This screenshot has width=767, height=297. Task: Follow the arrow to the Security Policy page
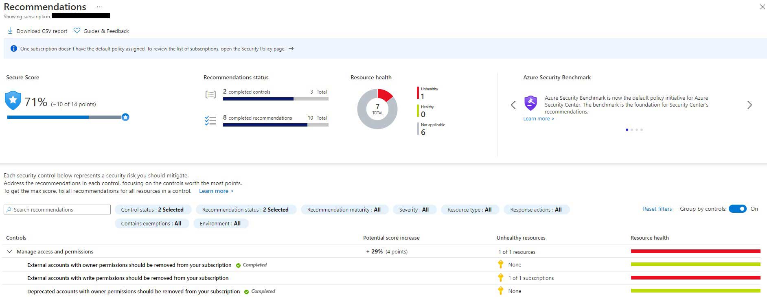coord(291,48)
